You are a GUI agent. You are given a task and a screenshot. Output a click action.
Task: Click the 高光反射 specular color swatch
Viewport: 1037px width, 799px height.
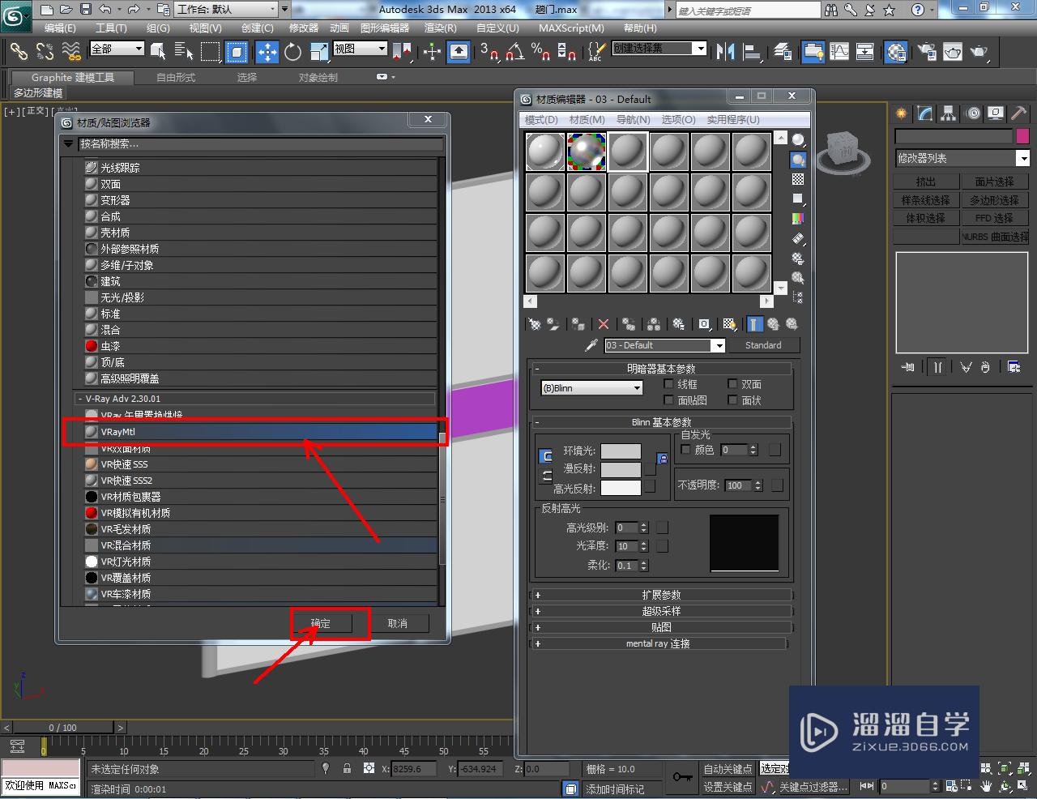coord(621,488)
